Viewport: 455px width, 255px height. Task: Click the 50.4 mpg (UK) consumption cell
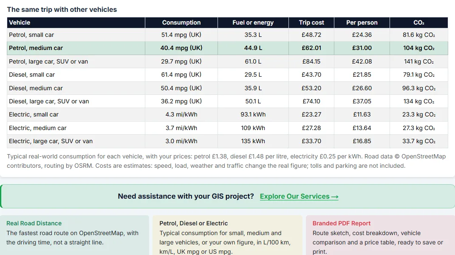(181, 88)
